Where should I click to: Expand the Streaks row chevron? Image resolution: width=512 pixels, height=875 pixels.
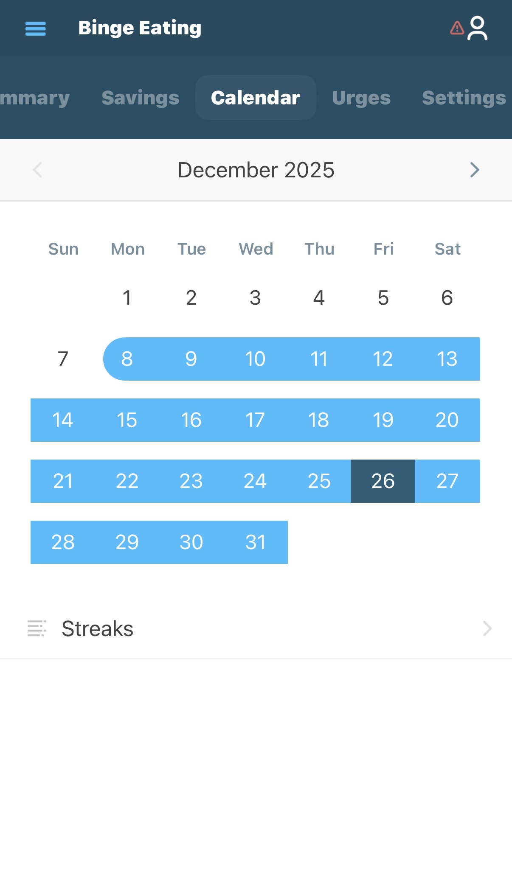tap(487, 628)
